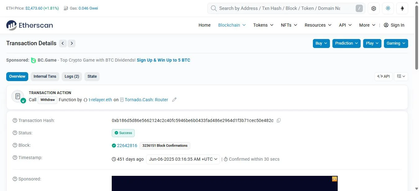Open block 22642816 link
The height and width of the screenshot is (191, 419).
(x=127, y=145)
